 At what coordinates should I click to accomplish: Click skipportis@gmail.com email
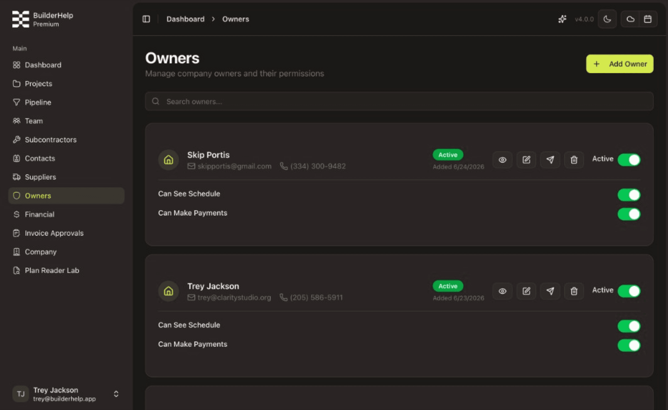pyautogui.click(x=234, y=166)
